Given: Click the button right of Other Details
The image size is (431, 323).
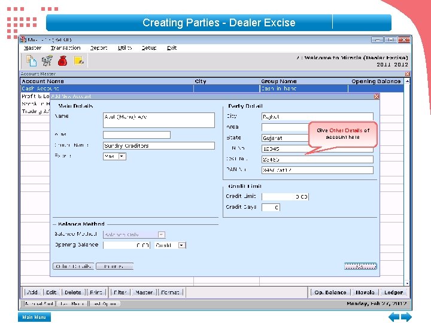Looking at the screenshot, I should tap(114, 266).
